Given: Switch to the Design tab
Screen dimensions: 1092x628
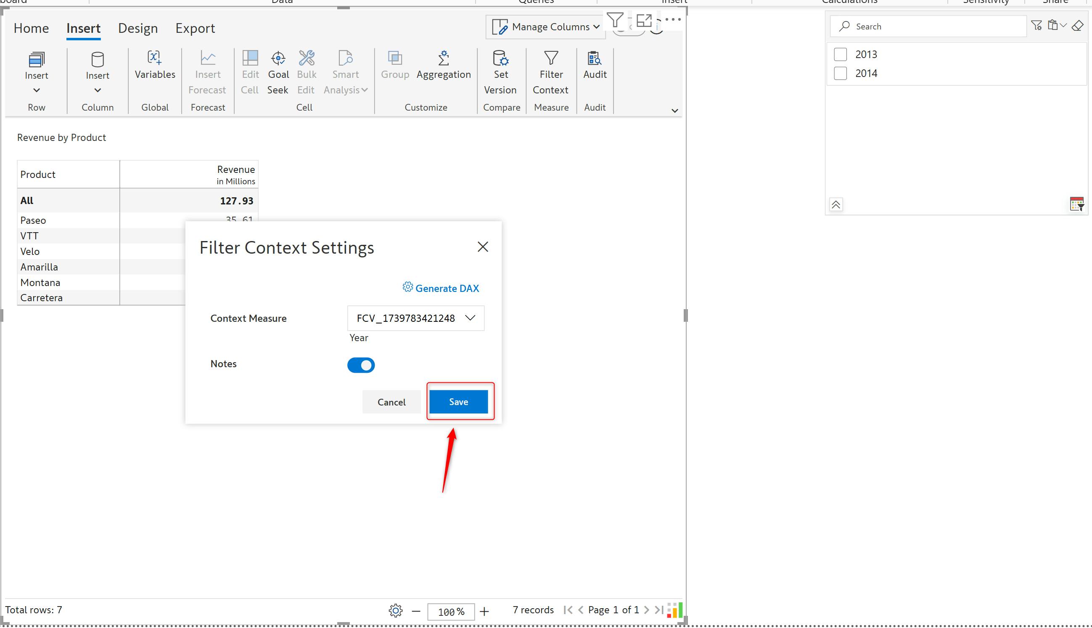Looking at the screenshot, I should (x=138, y=29).
